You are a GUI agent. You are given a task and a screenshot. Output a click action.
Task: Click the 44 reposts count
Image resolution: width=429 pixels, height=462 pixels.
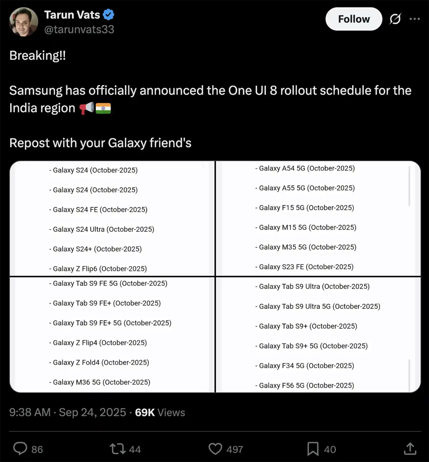135,449
